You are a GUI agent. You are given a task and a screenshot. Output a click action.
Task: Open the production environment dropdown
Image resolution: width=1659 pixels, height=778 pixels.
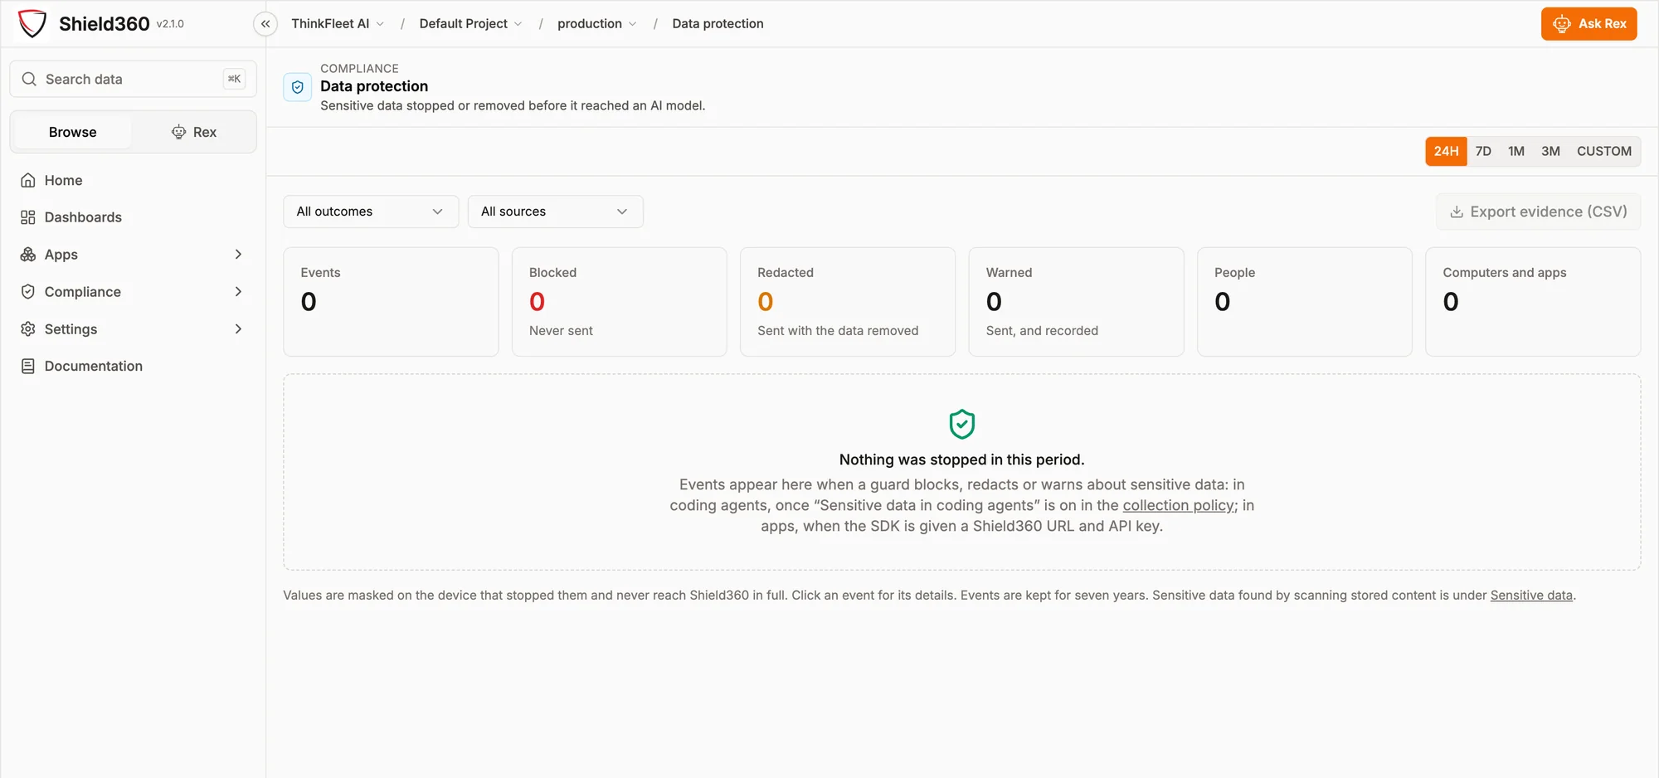597,24
